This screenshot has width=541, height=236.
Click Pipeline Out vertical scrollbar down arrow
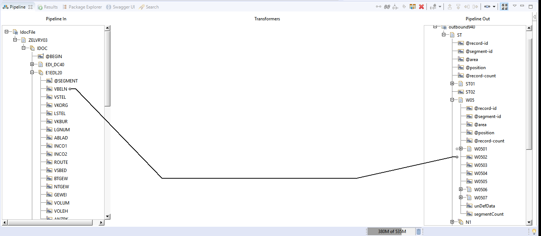[529, 222]
